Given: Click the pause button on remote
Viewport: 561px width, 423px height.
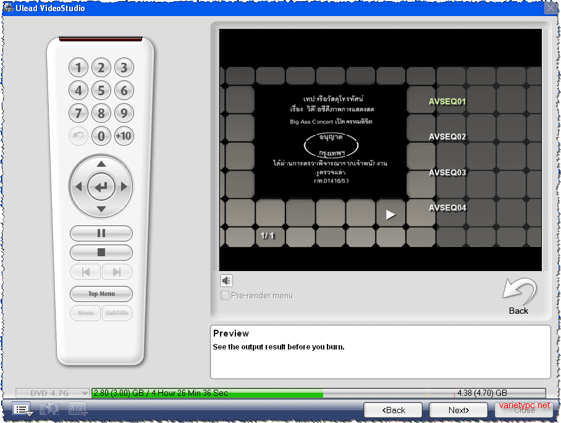Looking at the screenshot, I should click(x=101, y=233).
